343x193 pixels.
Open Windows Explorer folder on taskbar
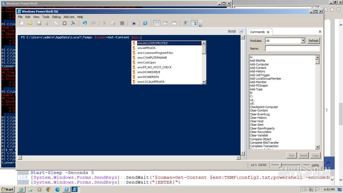tap(30, 190)
